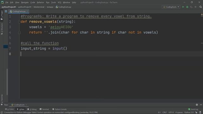
Task: Click fold end marker at line 4
Action: 19,33
